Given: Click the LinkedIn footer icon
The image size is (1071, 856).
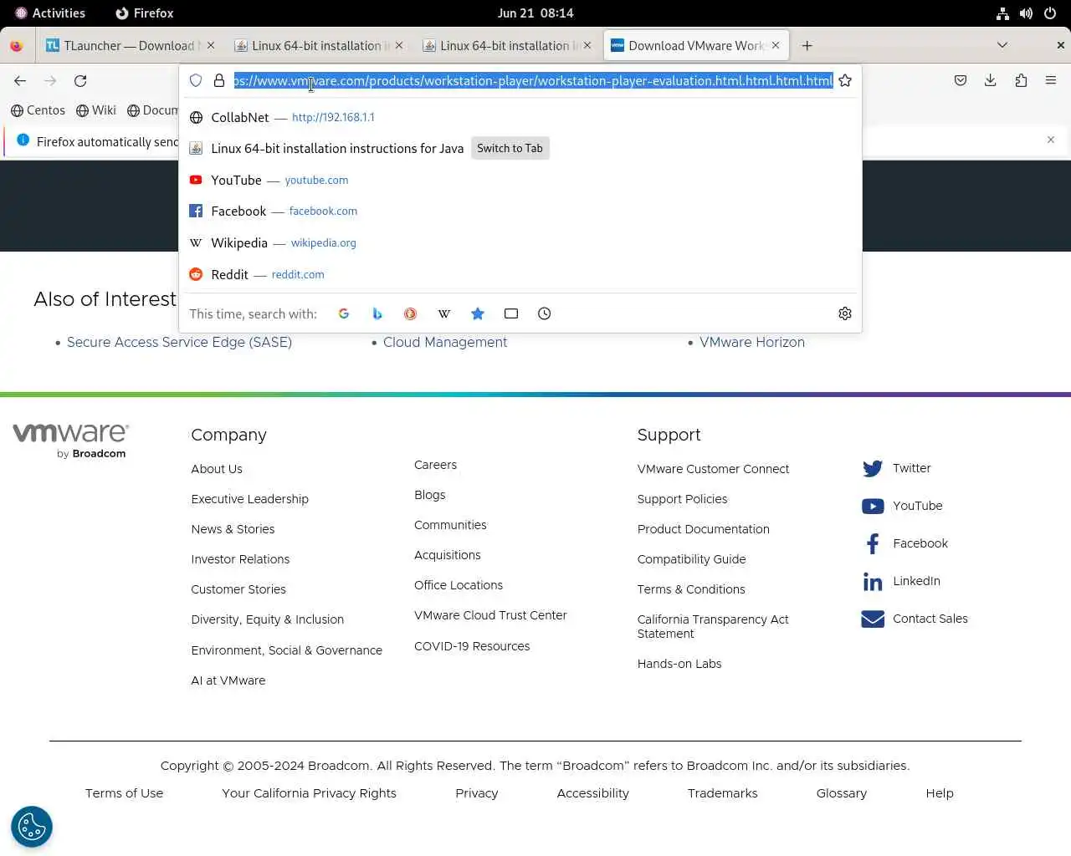Looking at the screenshot, I should (873, 581).
